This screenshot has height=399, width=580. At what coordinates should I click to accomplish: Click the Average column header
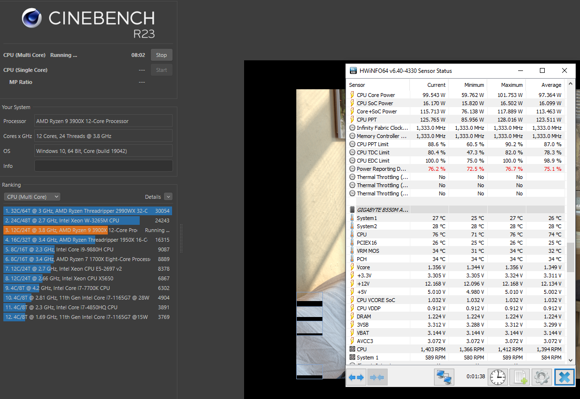[545, 85]
